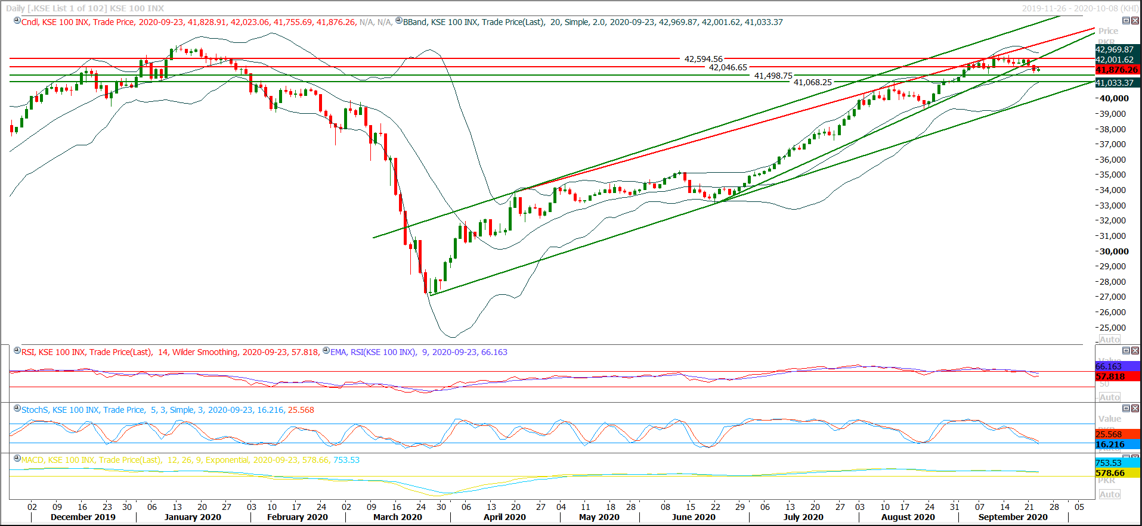Screen dimensions: 1142x526
Task: Click the clock icon before the MACD label
Action: click(x=17, y=459)
